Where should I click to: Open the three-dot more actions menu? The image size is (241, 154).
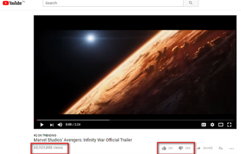click(x=232, y=148)
